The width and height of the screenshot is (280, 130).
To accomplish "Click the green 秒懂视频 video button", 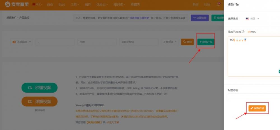I will coord(39,88).
